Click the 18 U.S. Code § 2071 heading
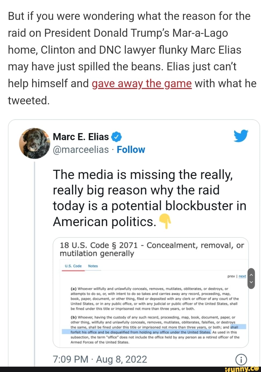This screenshot has width=261, height=372. tap(152, 249)
